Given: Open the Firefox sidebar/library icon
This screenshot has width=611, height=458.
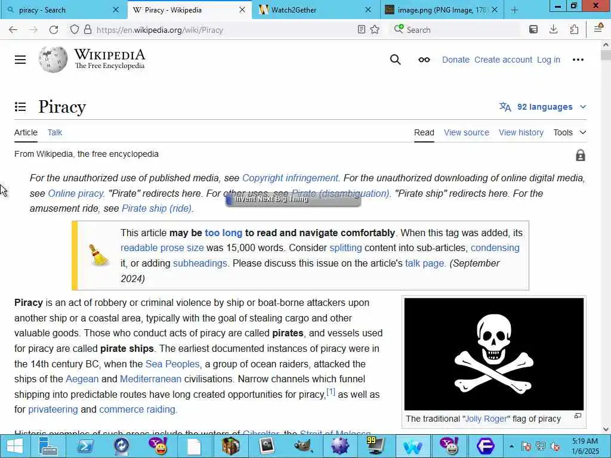Looking at the screenshot, I should (x=533, y=30).
